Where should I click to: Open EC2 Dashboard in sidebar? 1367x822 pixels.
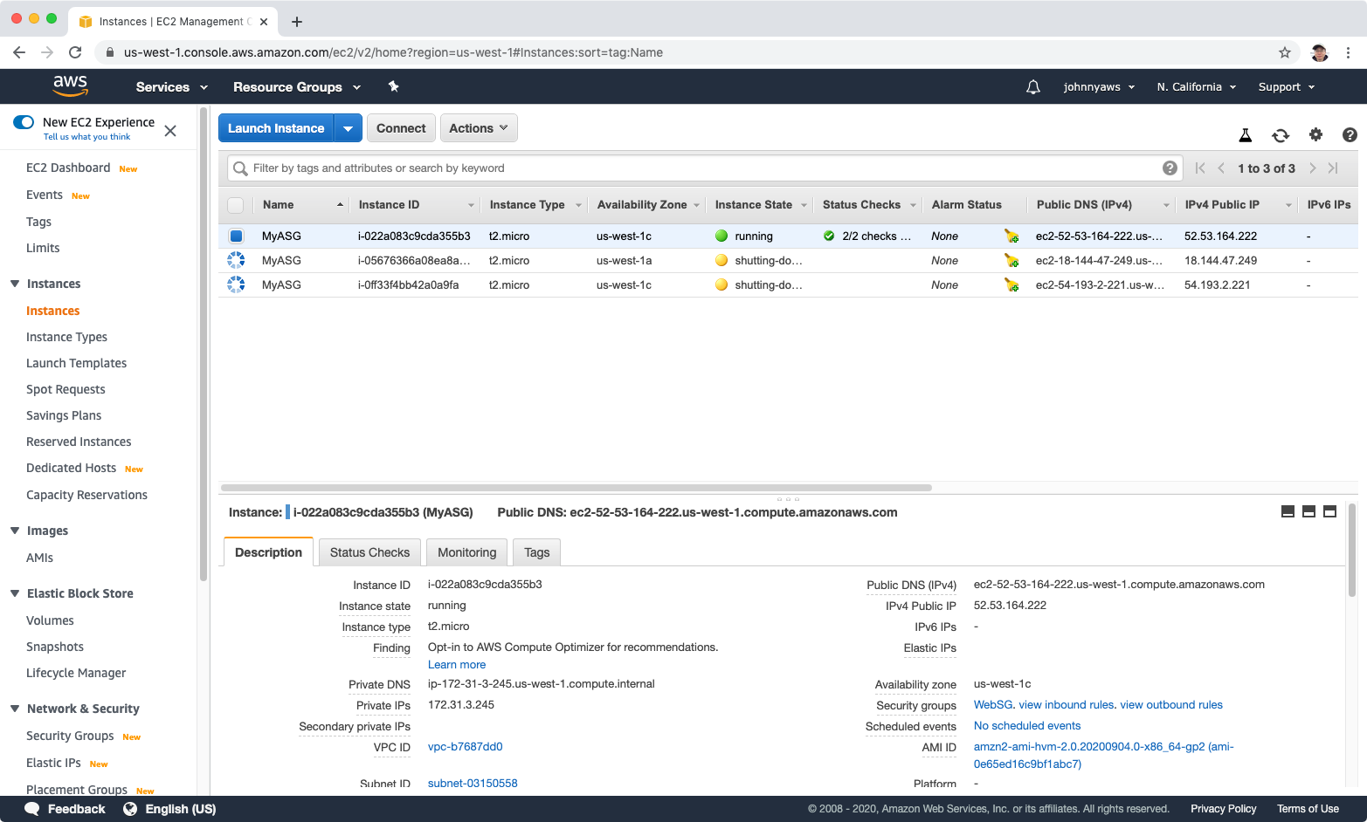pos(68,168)
